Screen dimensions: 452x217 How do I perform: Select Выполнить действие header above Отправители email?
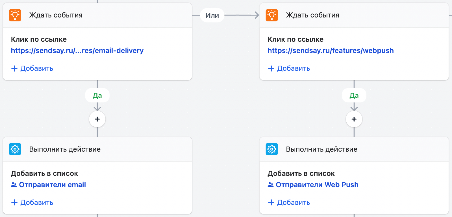[65, 149]
